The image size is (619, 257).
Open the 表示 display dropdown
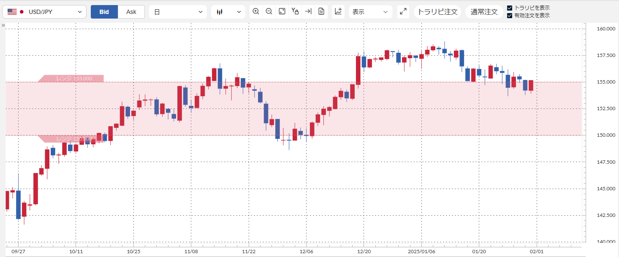coord(370,12)
